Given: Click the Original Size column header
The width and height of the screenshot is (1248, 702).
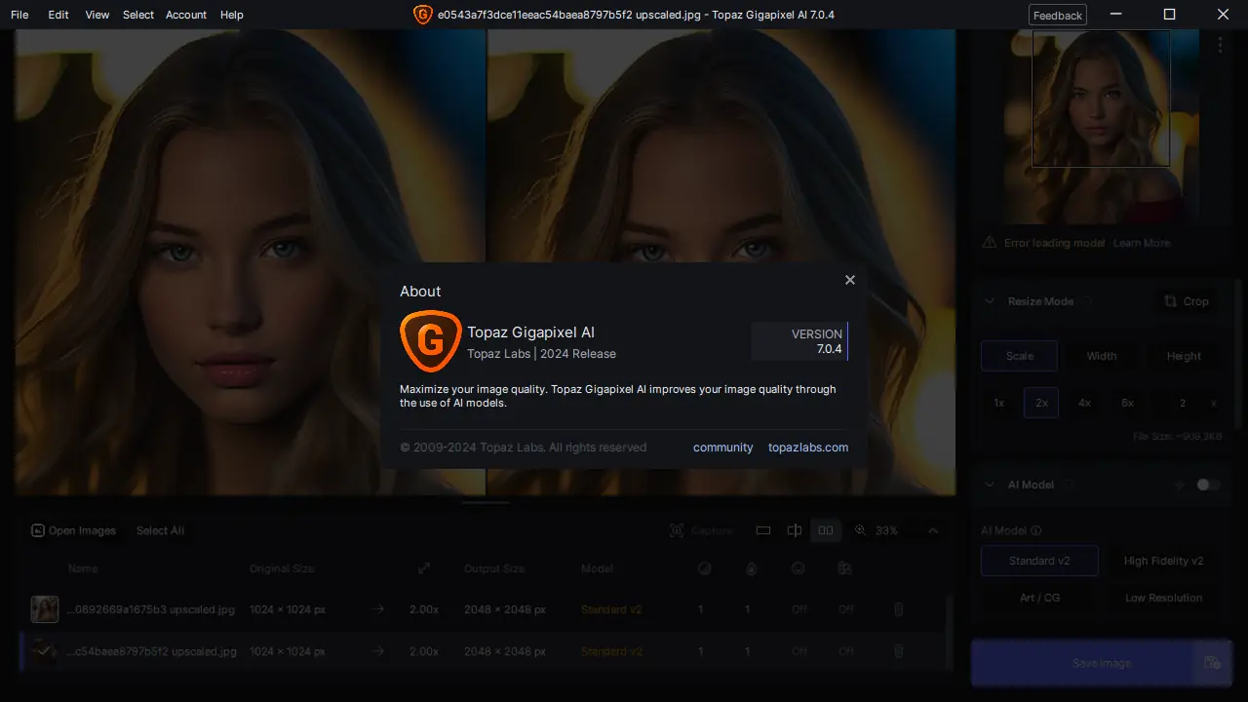Looking at the screenshot, I should (x=283, y=568).
